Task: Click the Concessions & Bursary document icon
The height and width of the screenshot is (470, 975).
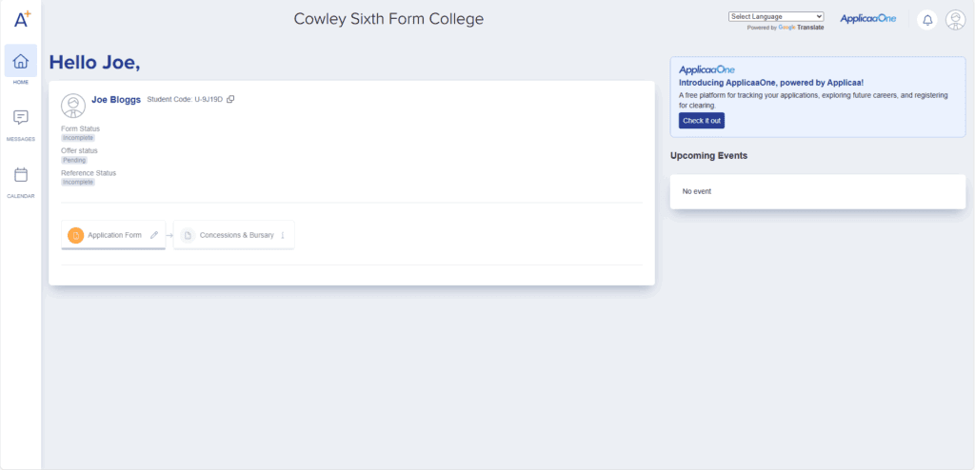Action: pos(188,235)
